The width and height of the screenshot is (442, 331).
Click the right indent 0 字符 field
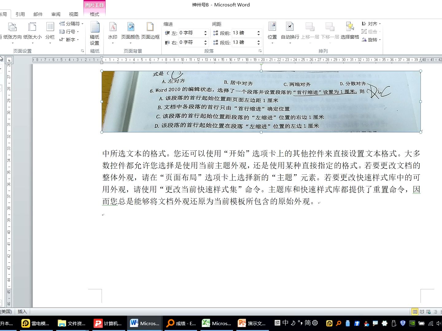[x=191, y=42]
